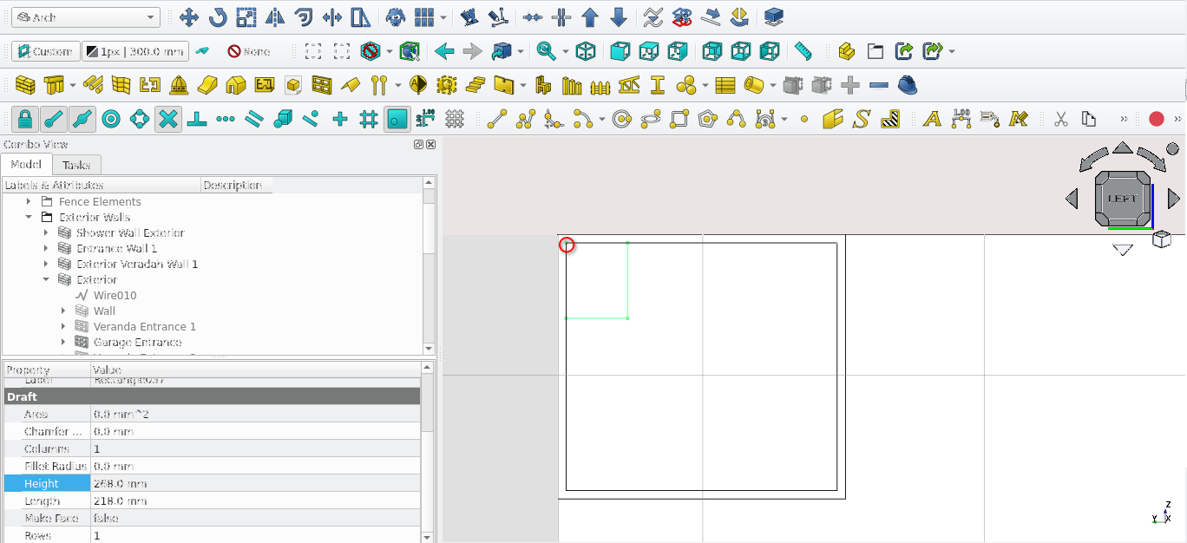Select the Draft Text 'A' tool
1187x543 pixels.
932,119
